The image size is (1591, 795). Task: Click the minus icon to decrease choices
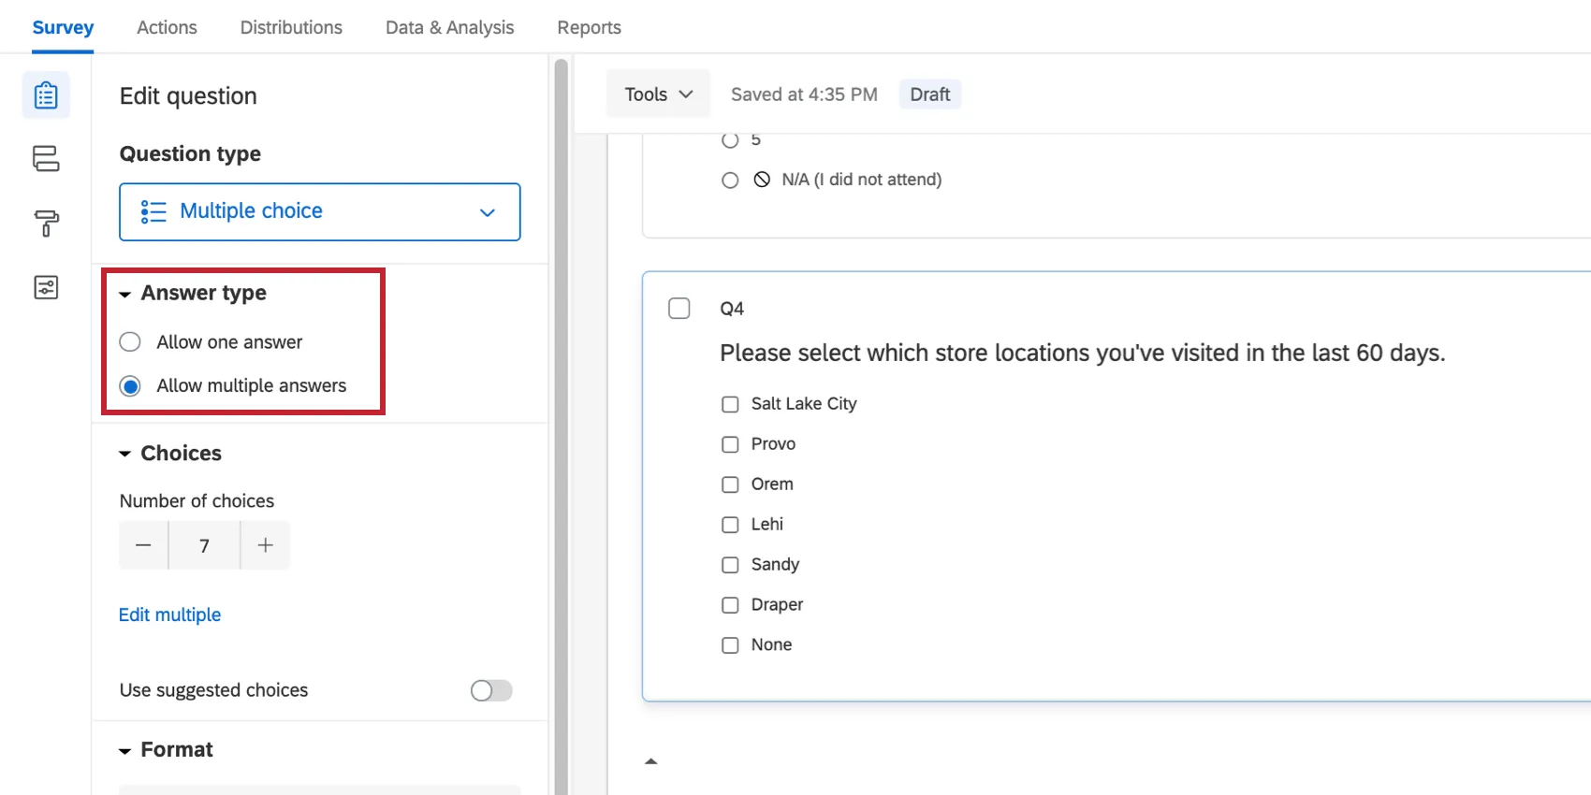[143, 545]
